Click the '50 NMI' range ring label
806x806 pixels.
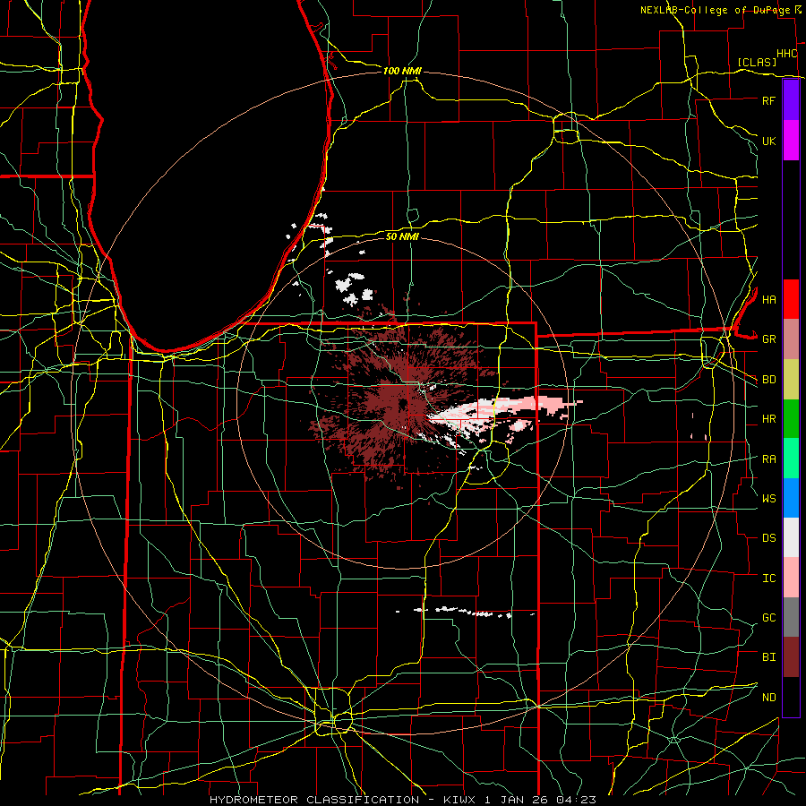pos(402,236)
